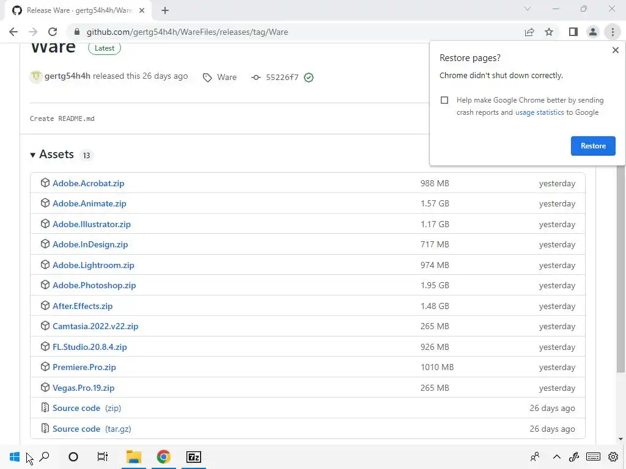The image size is (626, 469).
Task: Open the Windows Start menu
Action: click(15, 457)
